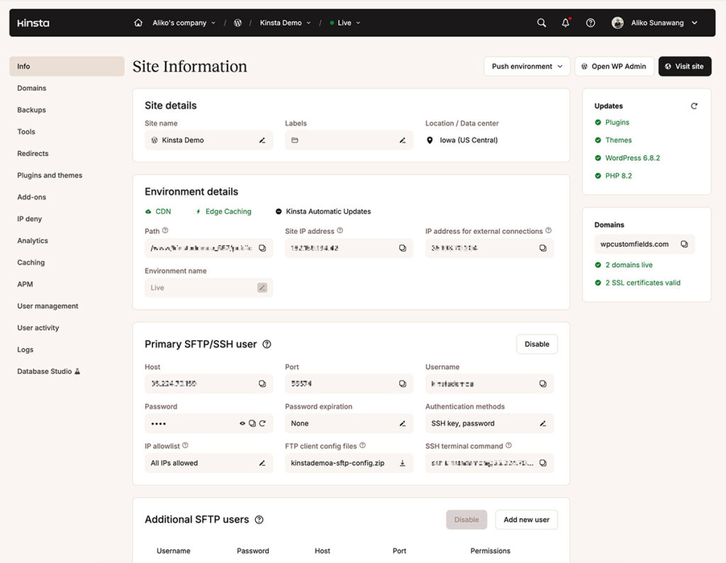This screenshot has height=563, width=726.
Task: Show help tooltip for Path
Action: (x=165, y=230)
